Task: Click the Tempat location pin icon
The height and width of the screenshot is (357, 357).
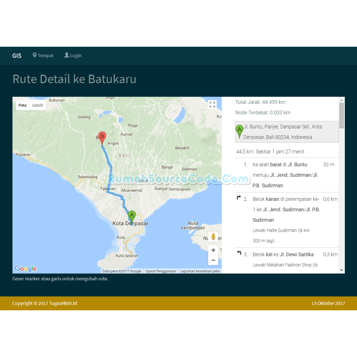Action: [34, 55]
